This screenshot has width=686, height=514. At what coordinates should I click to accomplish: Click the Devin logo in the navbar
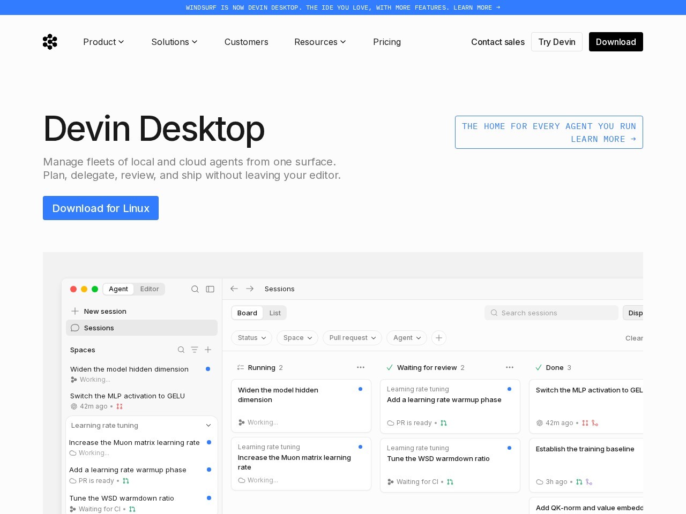click(50, 42)
